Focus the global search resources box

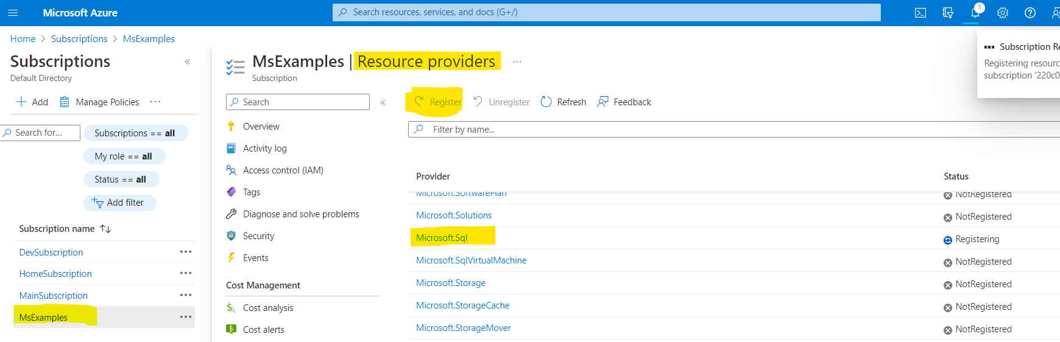pos(607,12)
